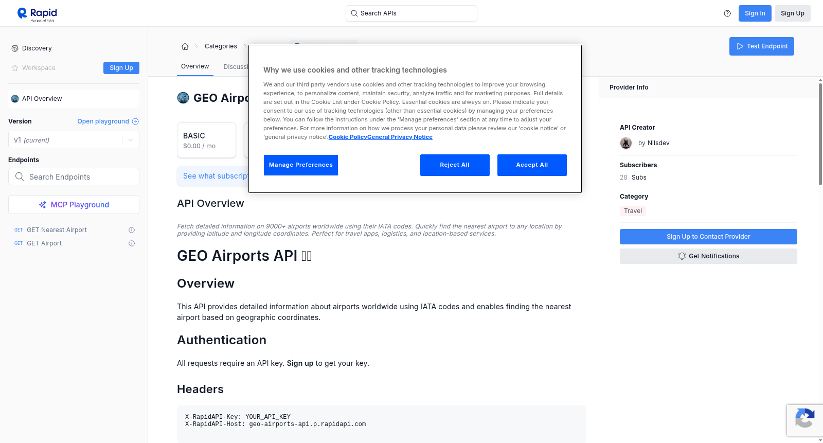The width and height of the screenshot is (823, 443).
Task: Click the header Sign Up button
Action: pos(792,13)
